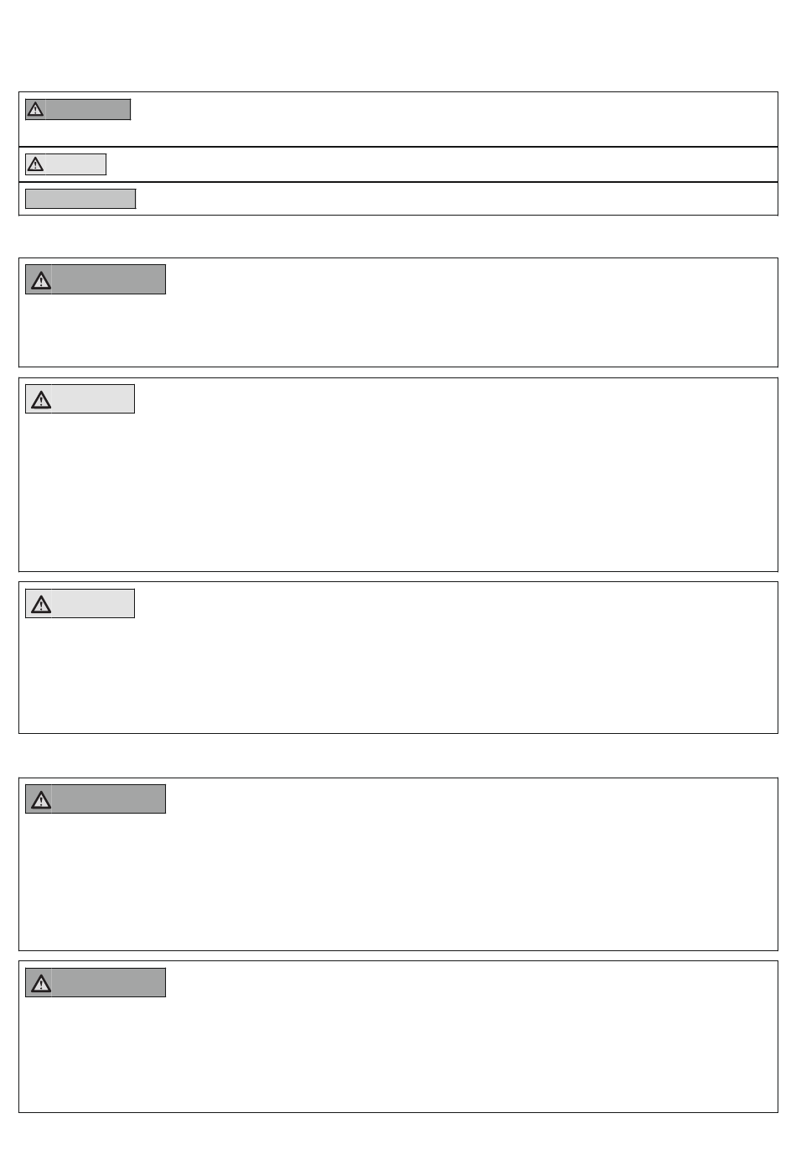
Task: Select the second-to-last dark gray label bar
Action: tap(96, 799)
